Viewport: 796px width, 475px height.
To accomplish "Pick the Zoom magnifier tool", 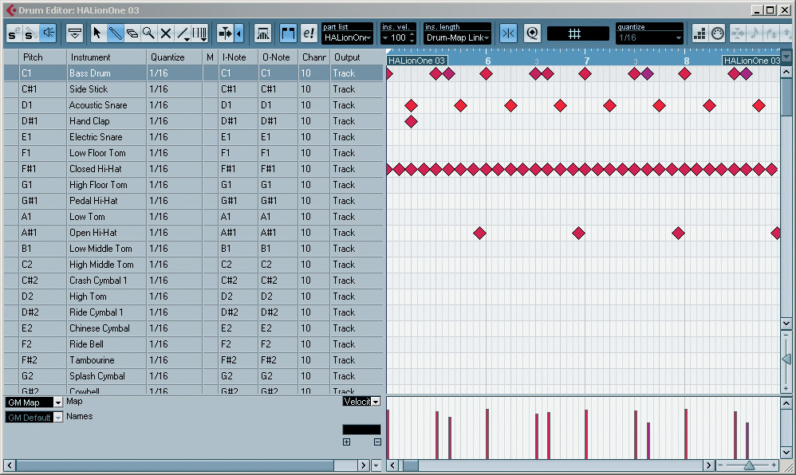I will (x=148, y=33).
